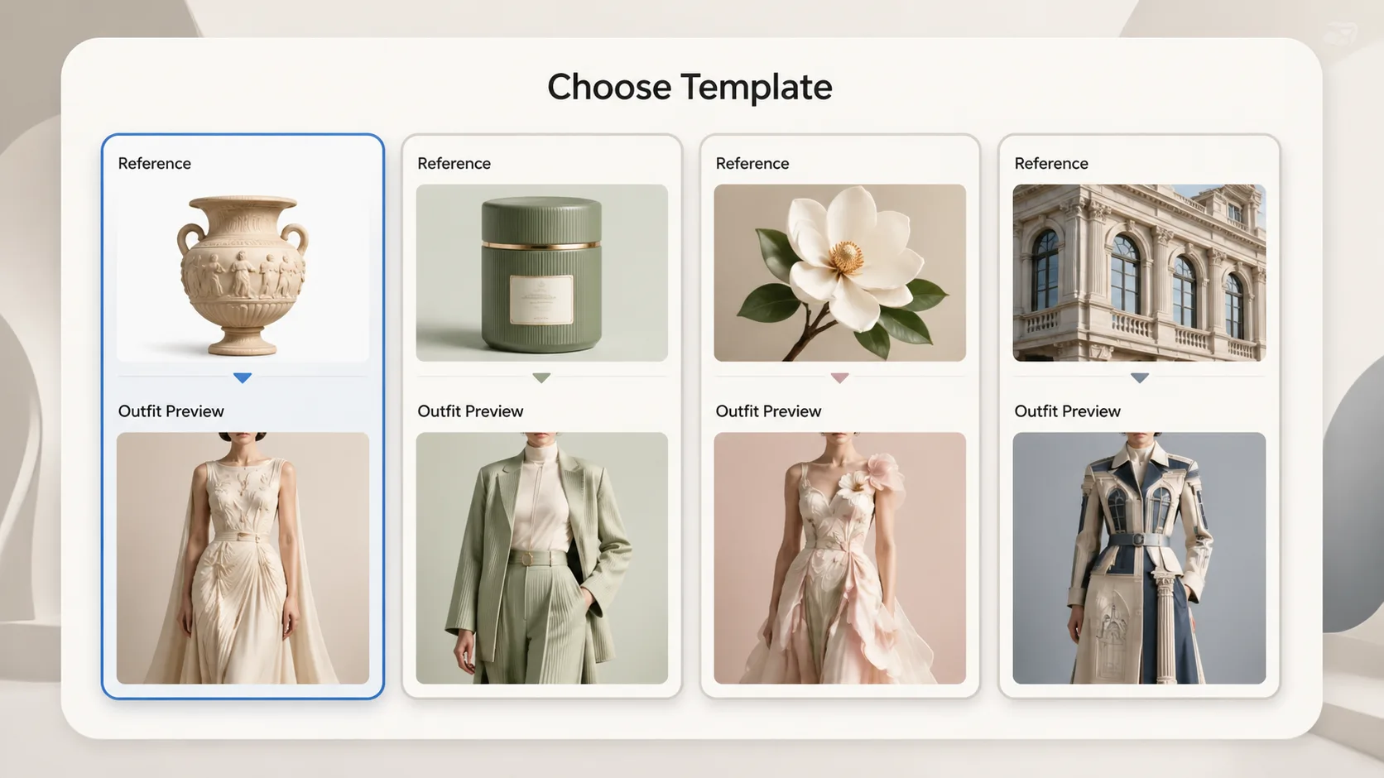Click the vase Reference image
The image size is (1384, 778).
click(x=242, y=273)
